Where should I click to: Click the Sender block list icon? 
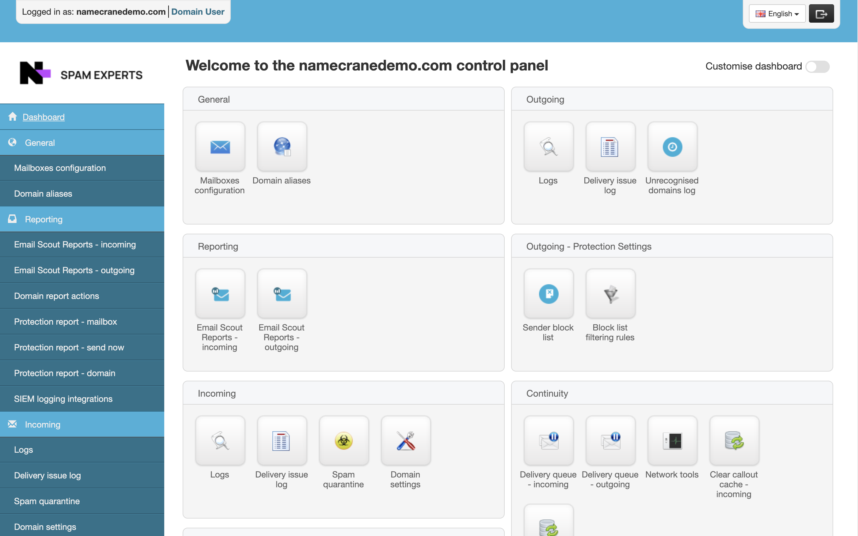click(x=548, y=294)
